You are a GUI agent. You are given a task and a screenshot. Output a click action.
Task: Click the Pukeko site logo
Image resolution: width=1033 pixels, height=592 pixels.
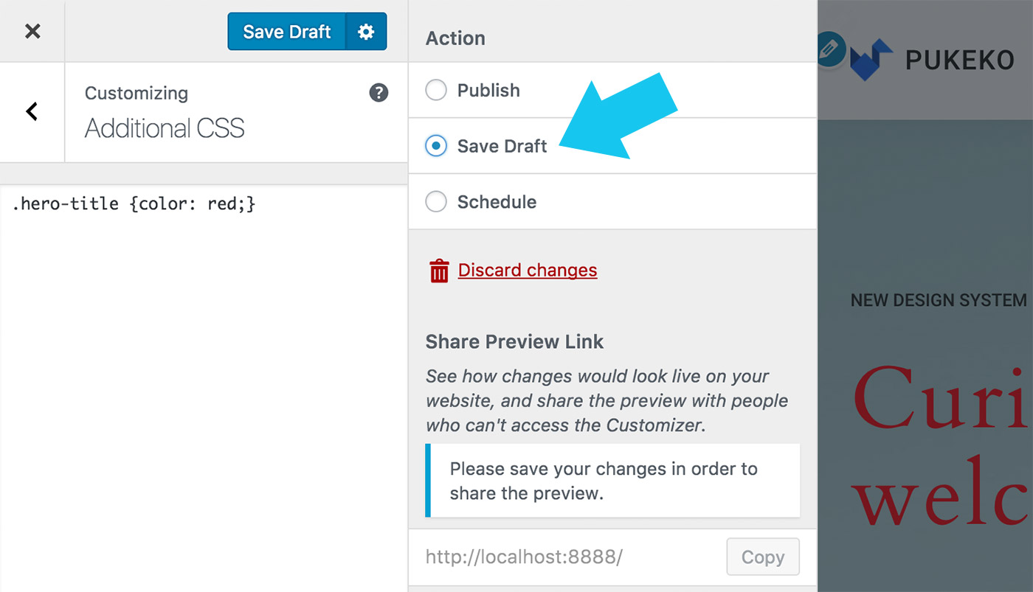[x=871, y=60]
